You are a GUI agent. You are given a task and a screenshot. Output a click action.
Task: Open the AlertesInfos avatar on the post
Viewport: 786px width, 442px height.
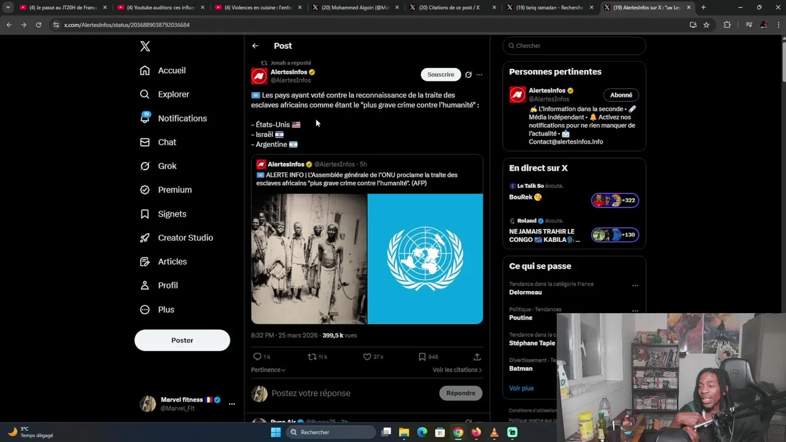[x=259, y=76]
